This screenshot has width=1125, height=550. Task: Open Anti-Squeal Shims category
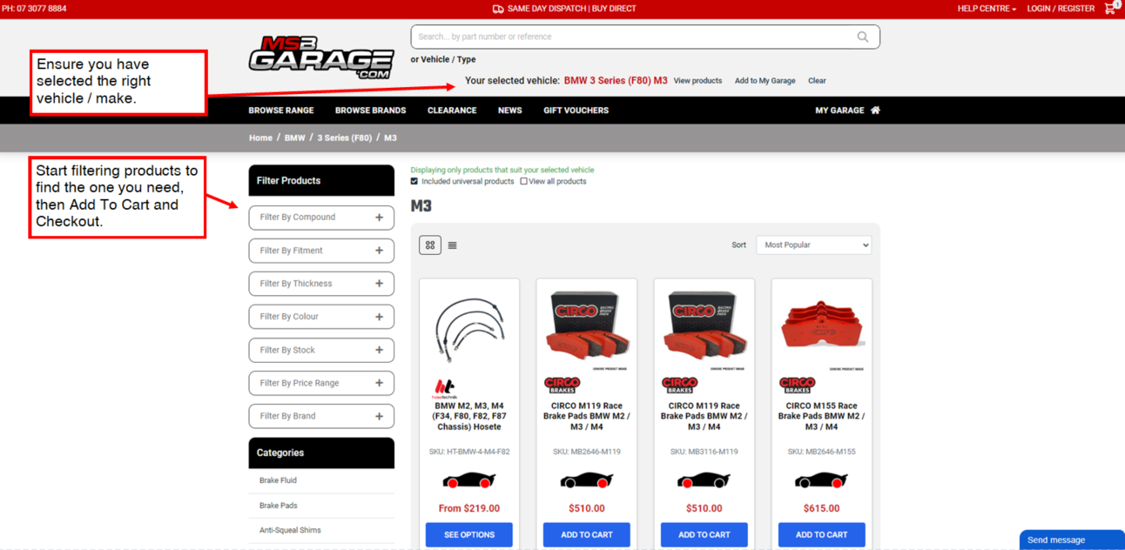[x=290, y=530]
